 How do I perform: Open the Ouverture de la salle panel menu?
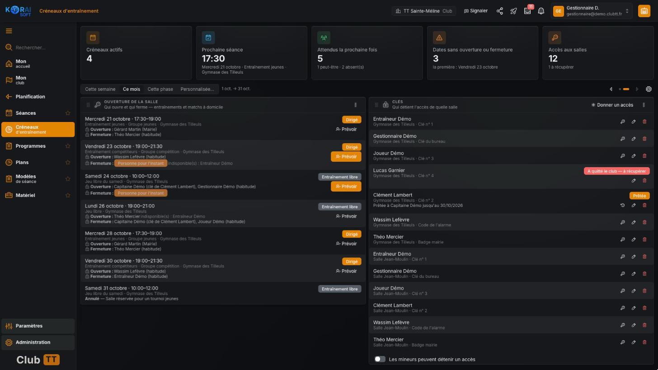click(355, 105)
